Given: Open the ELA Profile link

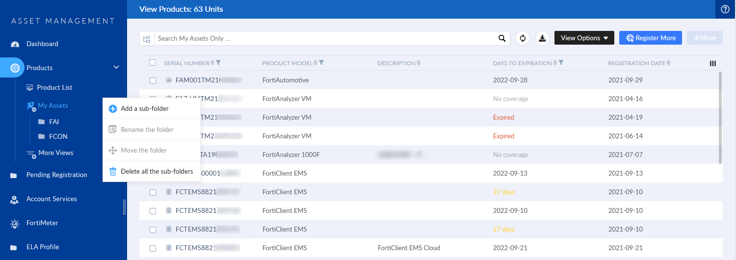Looking at the screenshot, I should 43,247.
